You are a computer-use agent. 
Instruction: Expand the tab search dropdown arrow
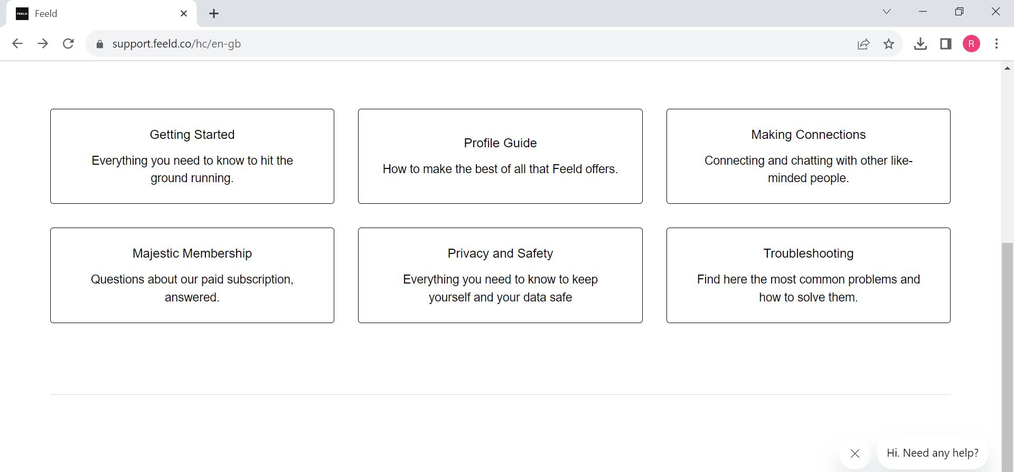(887, 12)
